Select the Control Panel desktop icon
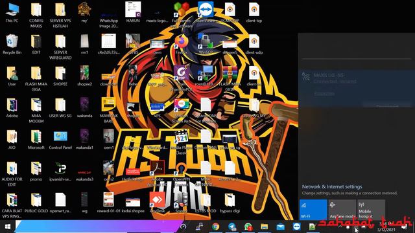Viewport: 415px width, 233px height. pos(60,140)
